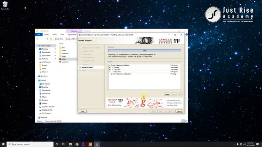Select the stage folder in file list
The image size is (262, 147).
point(64,56)
